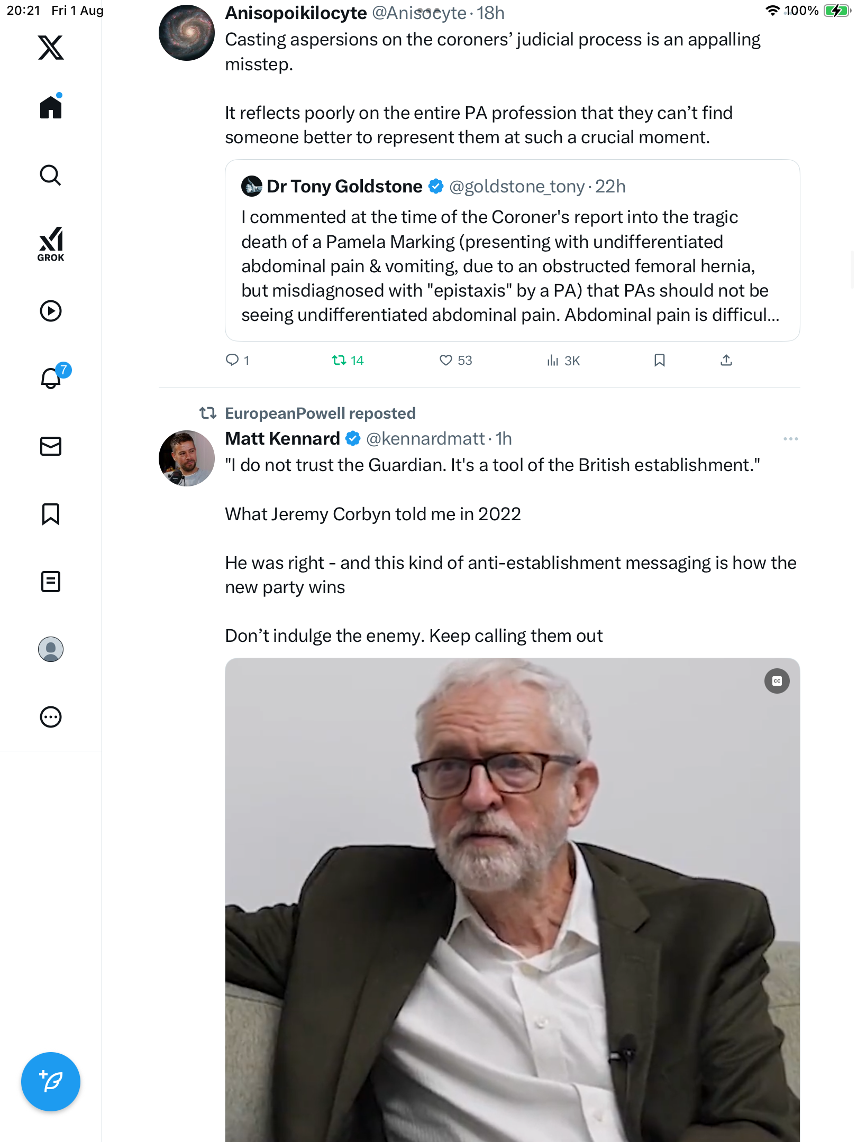Toggle like on Anisopoikilocyte's post
The height and width of the screenshot is (1142, 857).
(446, 361)
